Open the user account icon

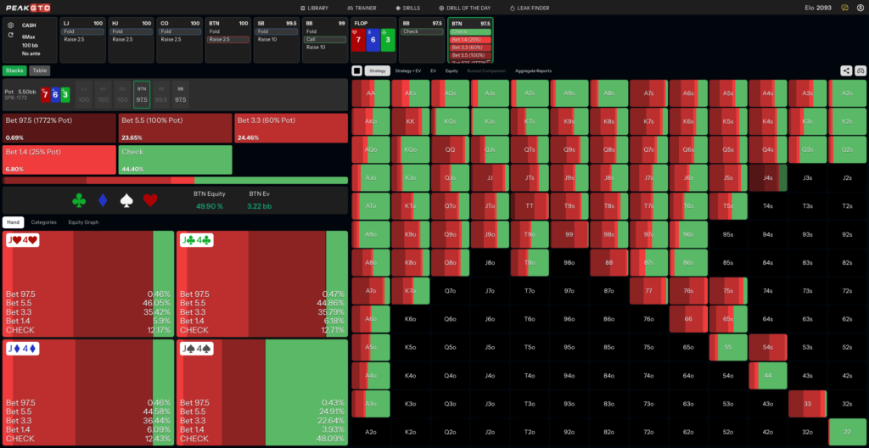click(x=861, y=8)
